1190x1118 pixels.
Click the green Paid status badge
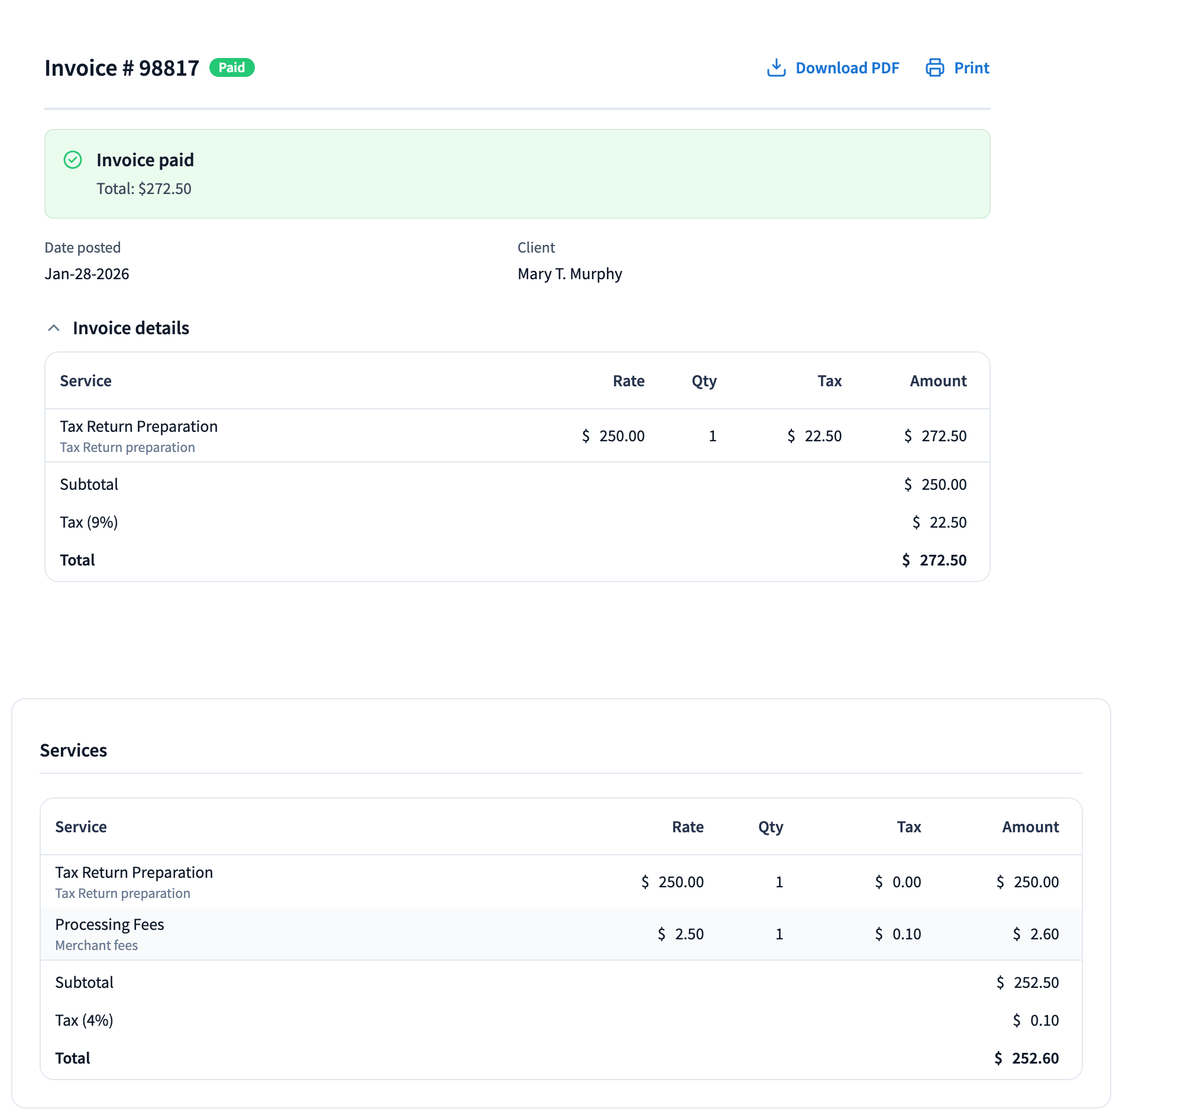pos(232,67)
